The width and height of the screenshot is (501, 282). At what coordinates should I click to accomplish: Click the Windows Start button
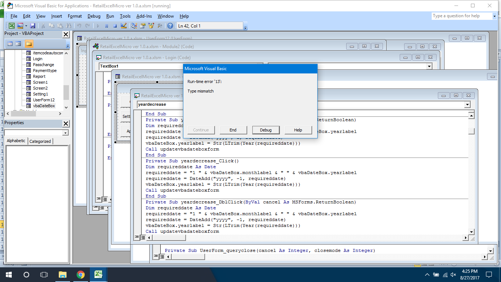9,275
